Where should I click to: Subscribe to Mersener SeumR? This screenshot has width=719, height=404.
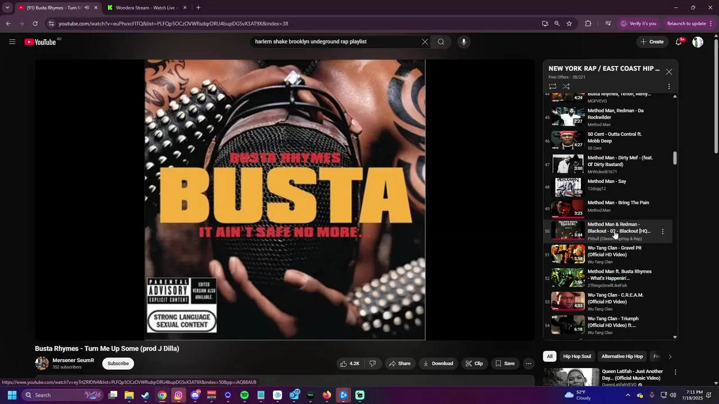[x=118, y=364]
